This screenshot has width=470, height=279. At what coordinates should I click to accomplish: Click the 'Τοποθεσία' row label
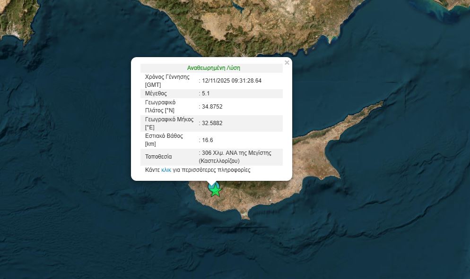158,157
